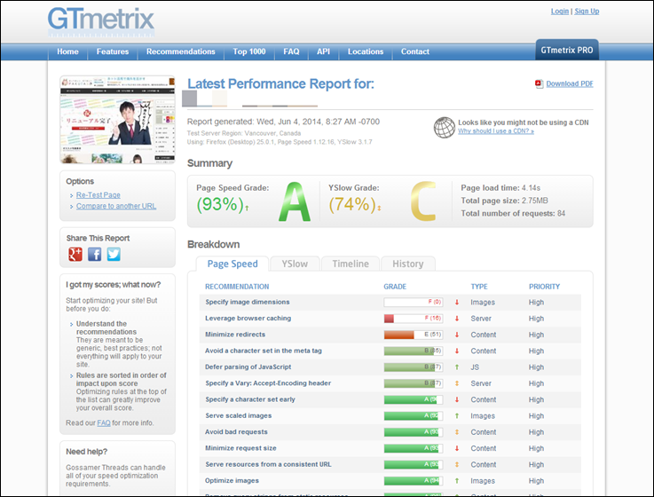Click the PDF file icon
This screenshot has height=497, width=654.
click(539, 84)
